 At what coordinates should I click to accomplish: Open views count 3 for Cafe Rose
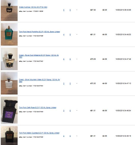click(64, 111)
